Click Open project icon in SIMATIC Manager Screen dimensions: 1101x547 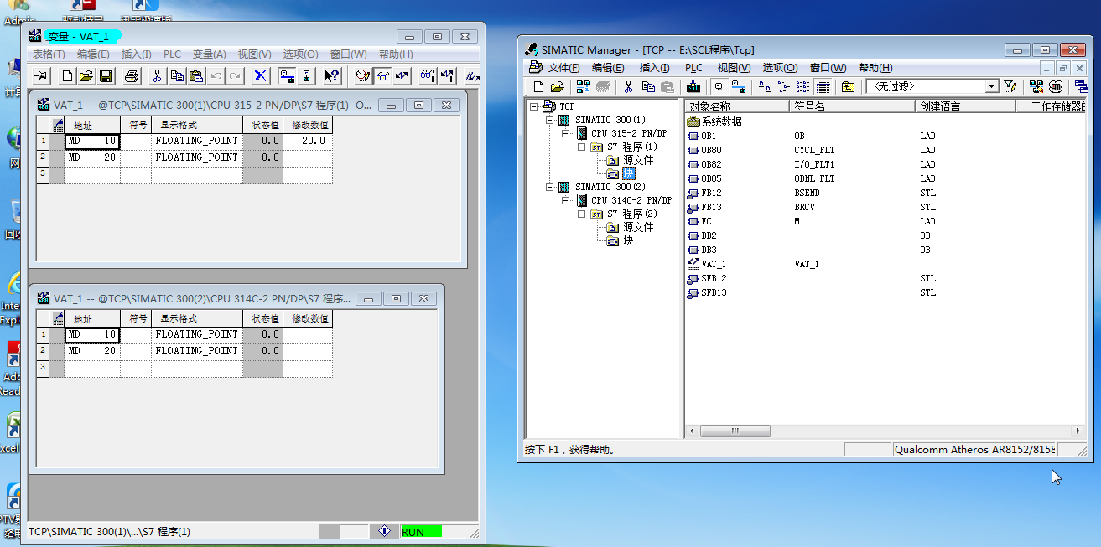[x=558, y=86]
